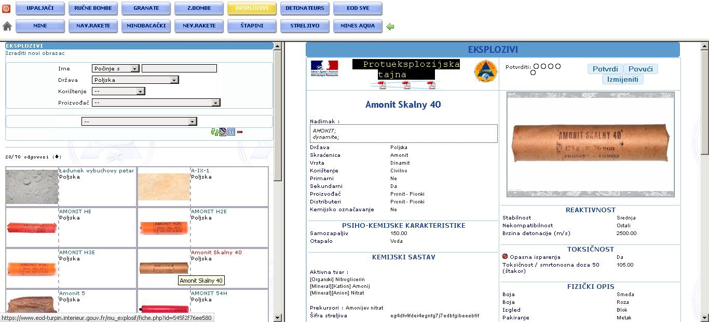Screen dimensions: 709x322
Task: Select the MINOBACAČKI tab
Action: tap(146, 26)
